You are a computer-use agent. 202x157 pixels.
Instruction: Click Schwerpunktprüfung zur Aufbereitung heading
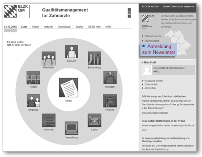tap(166, 140)
